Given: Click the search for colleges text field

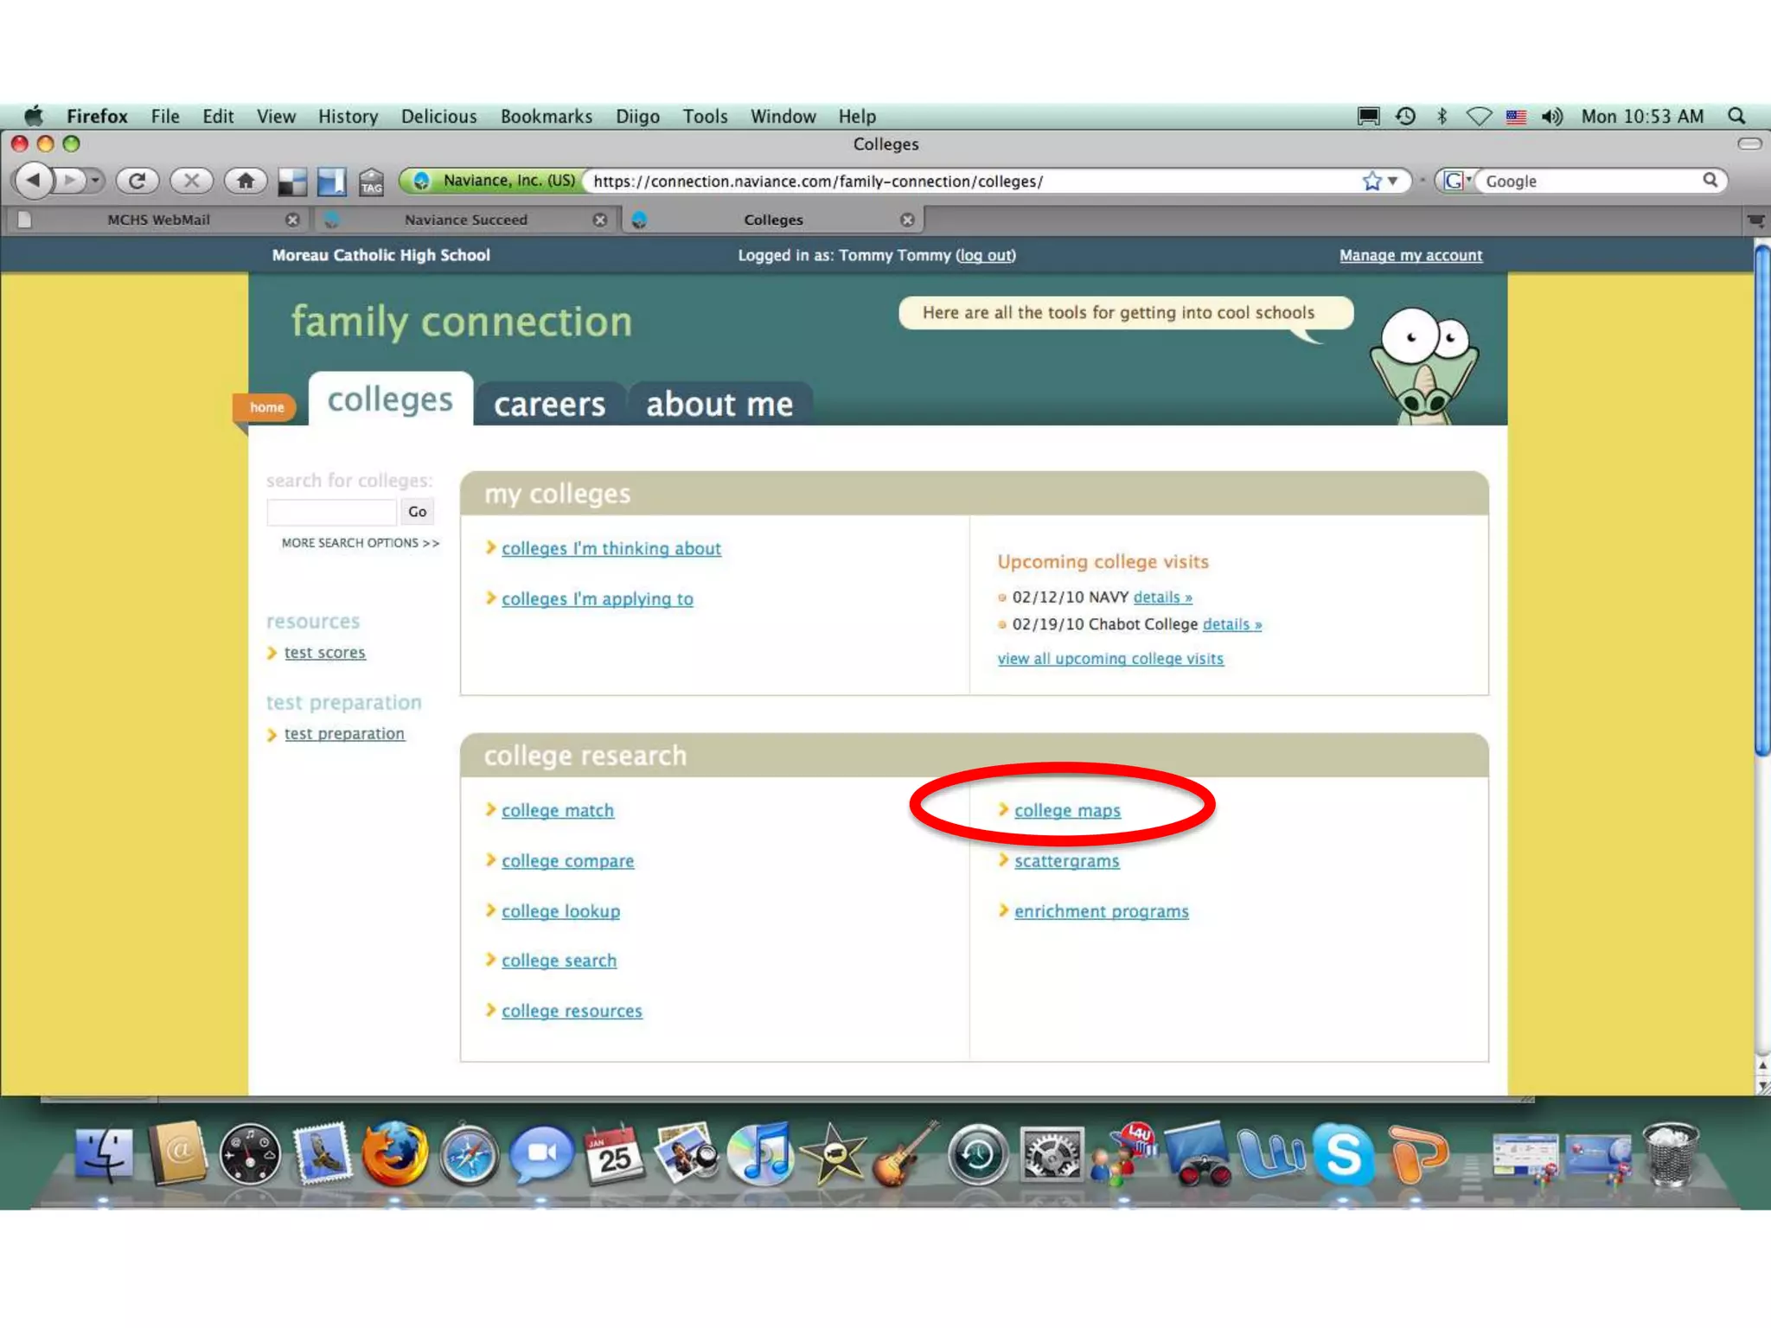Looking at the screenshot, I should [x=331, y=512].
